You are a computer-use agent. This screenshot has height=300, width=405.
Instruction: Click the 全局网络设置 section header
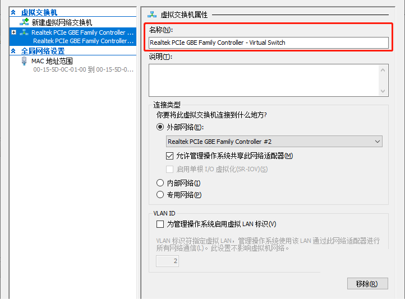click(43, 51)
